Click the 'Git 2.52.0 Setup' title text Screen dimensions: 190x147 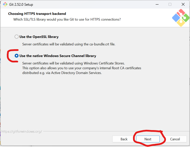click(21, 5)
